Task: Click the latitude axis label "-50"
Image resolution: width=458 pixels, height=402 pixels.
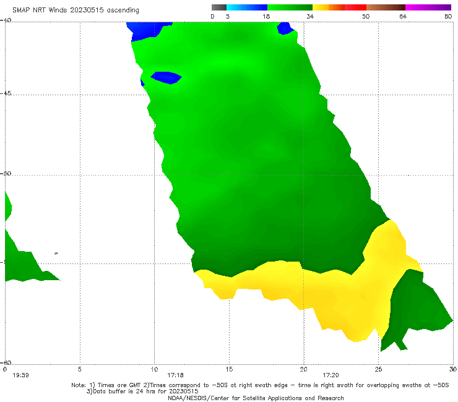Action: (6, 173)
